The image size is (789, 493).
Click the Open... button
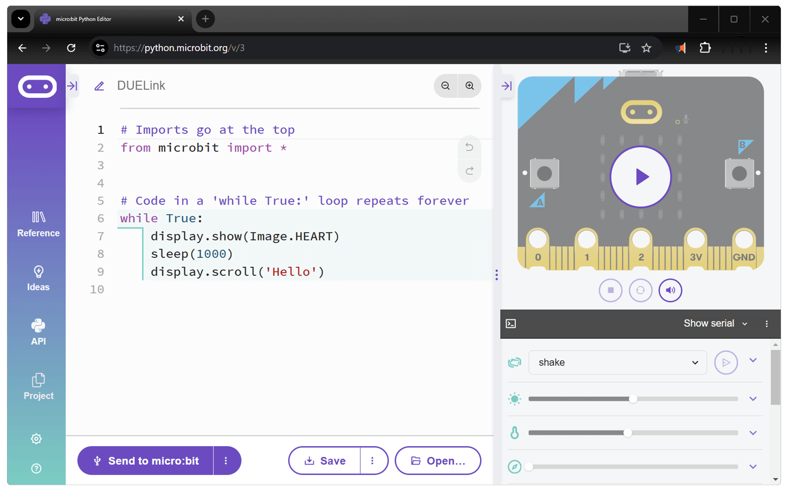pos(438,461)
